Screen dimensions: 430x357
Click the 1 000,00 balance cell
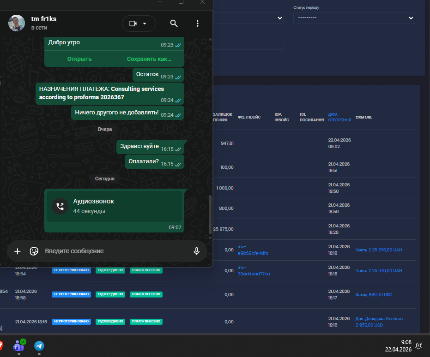tap(225, 188)
